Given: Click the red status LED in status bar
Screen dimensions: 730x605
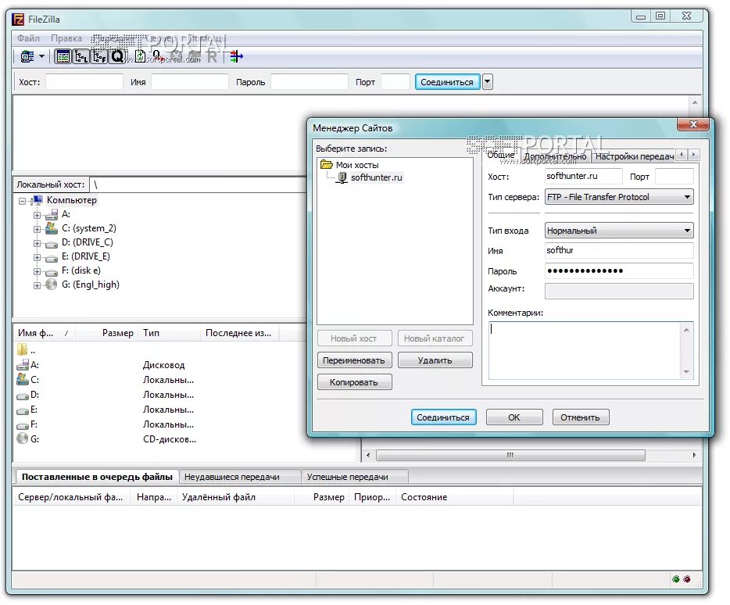Looking at the screenshot, I should point(687,579).
